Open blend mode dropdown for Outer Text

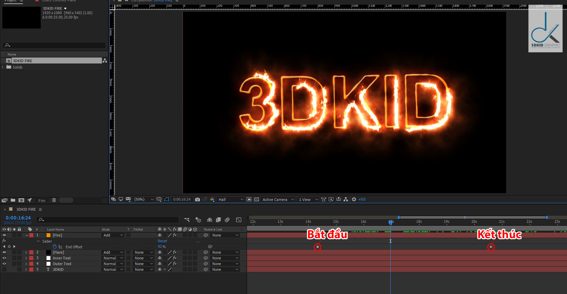point(113,264)
